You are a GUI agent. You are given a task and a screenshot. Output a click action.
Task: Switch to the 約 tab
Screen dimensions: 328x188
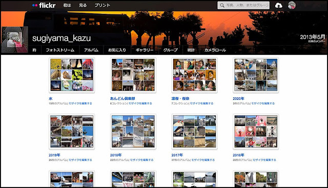(34, 50)
